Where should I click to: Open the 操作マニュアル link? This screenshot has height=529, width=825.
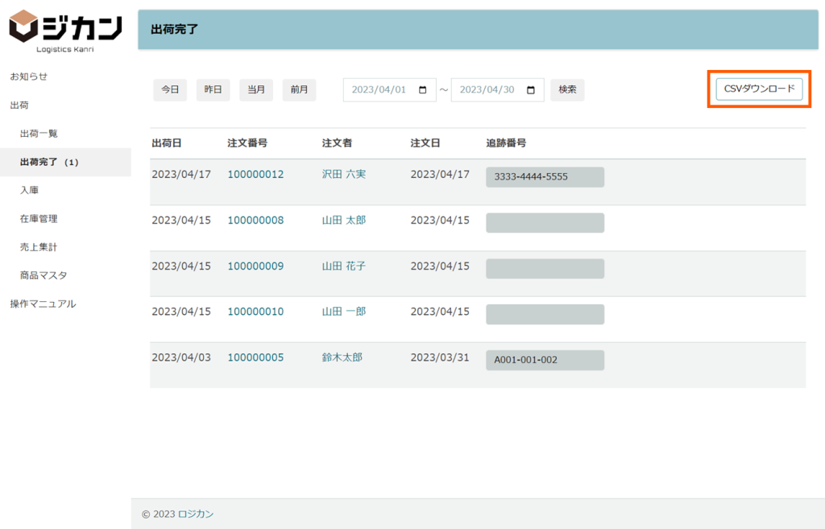coord(43,304)
